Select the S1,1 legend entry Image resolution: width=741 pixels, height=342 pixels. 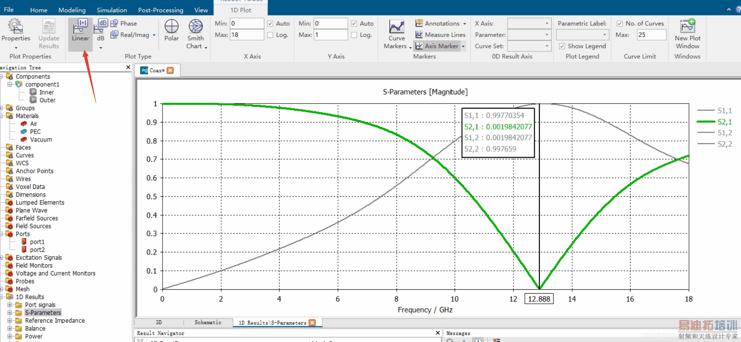click(x=715, y=111)
